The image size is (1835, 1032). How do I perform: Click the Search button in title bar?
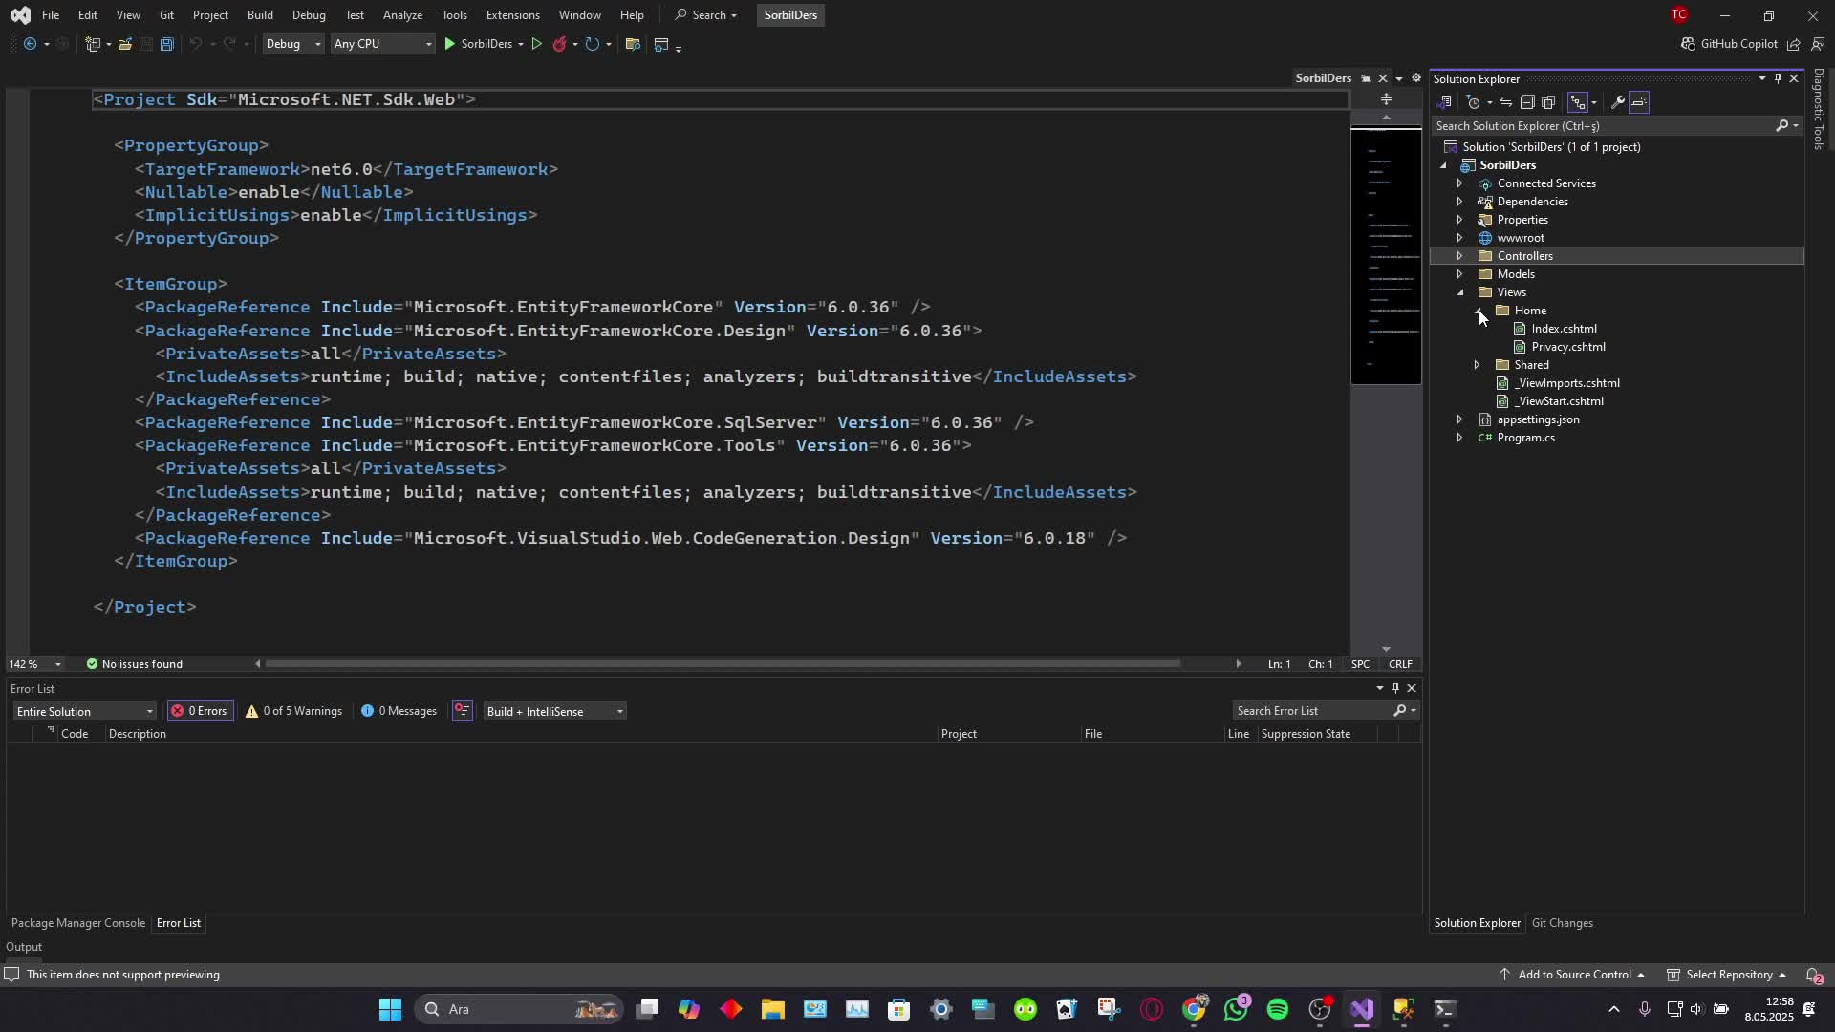(x=707, y=15)
